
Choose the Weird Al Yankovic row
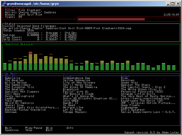tap(19, 103)
